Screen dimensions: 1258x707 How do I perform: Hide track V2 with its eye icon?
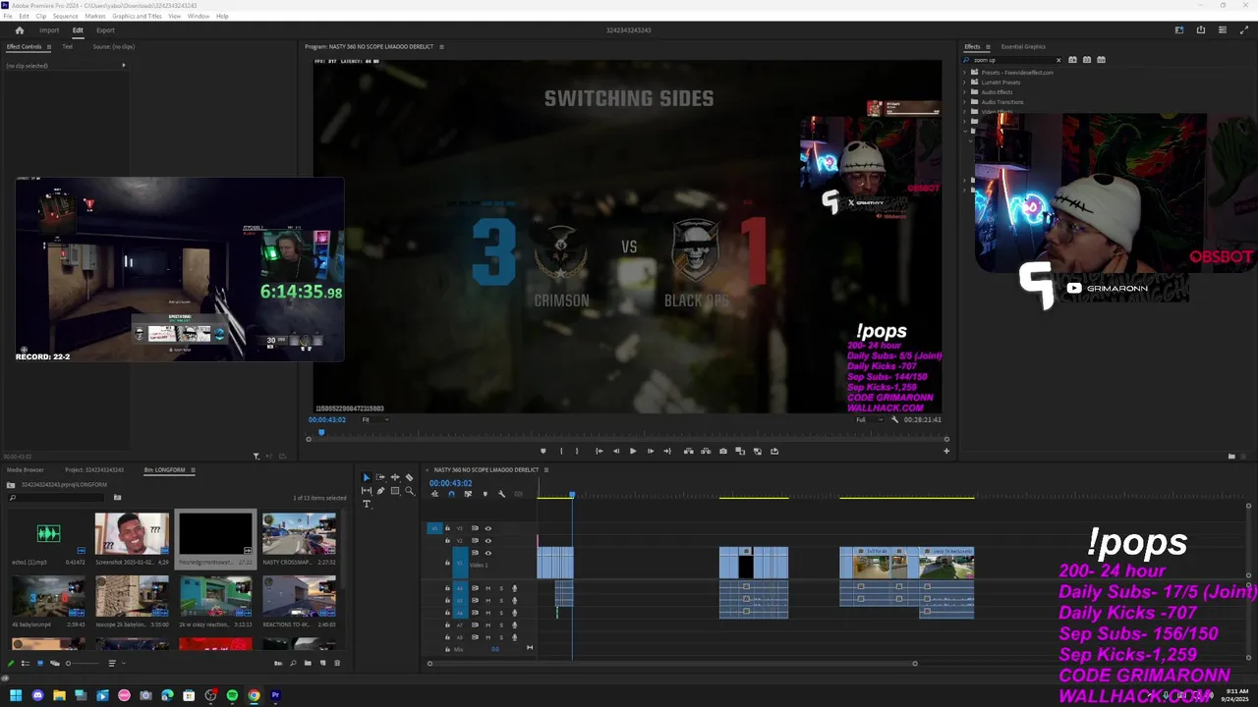pos(487,541)
